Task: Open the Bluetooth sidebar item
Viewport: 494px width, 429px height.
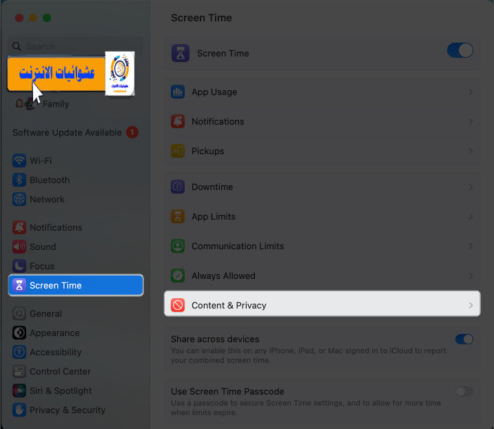Action: (x=41, y=180)
